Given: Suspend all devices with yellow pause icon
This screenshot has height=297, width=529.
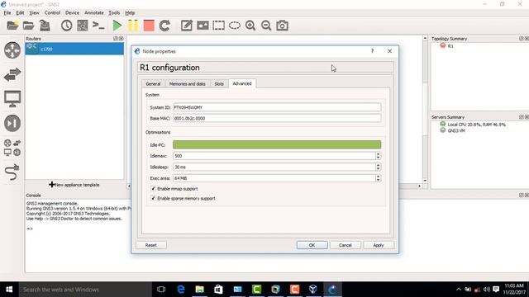Looking at the screenshot, I should pyautogui.click(x=133, y=26).
